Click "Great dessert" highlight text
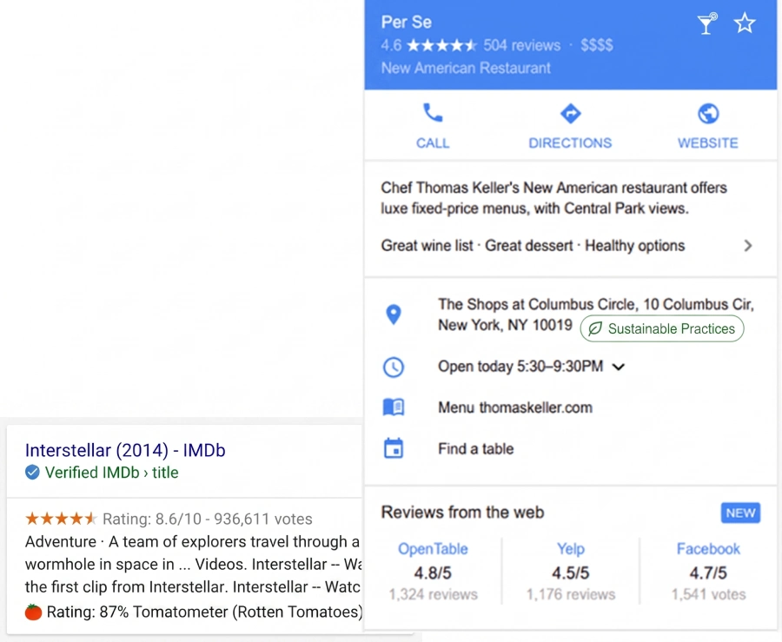 pos(528,246)
